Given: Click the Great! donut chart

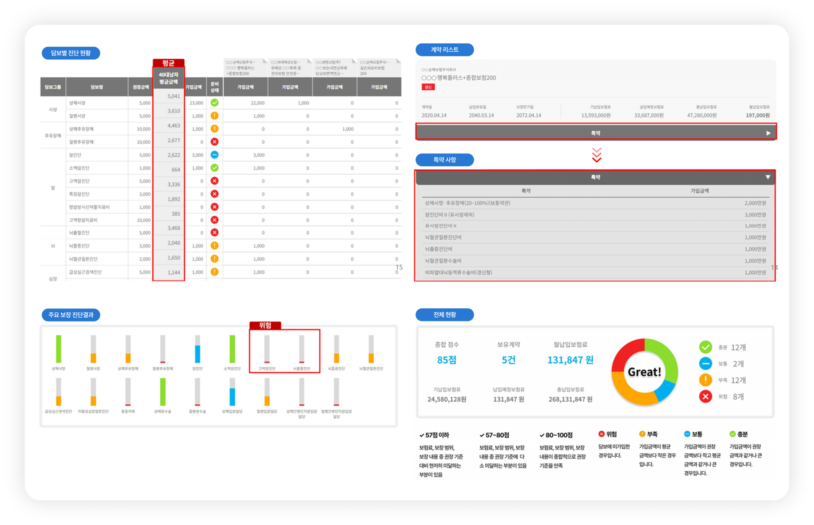Looking at the screenshot, I should (x=644, y=372).
